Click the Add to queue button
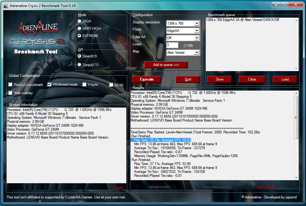 click(166, 65)
